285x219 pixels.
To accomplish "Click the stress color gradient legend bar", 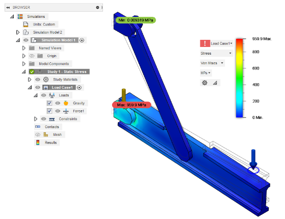I will tap(239, 78).
